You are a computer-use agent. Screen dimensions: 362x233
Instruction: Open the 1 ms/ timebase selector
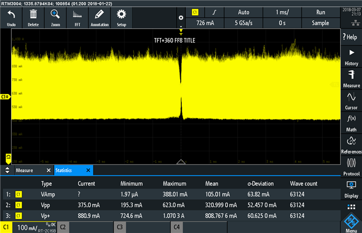click(x=282, y=12)
